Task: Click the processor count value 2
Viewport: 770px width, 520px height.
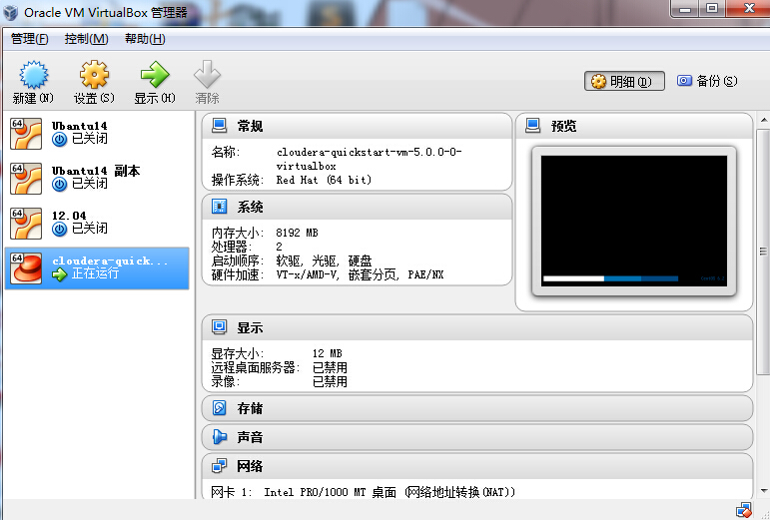Action: (279, 247)
